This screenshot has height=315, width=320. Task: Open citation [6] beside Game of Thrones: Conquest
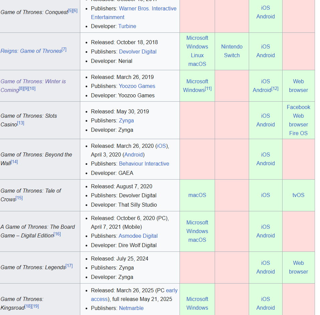(x=75, y=11)
